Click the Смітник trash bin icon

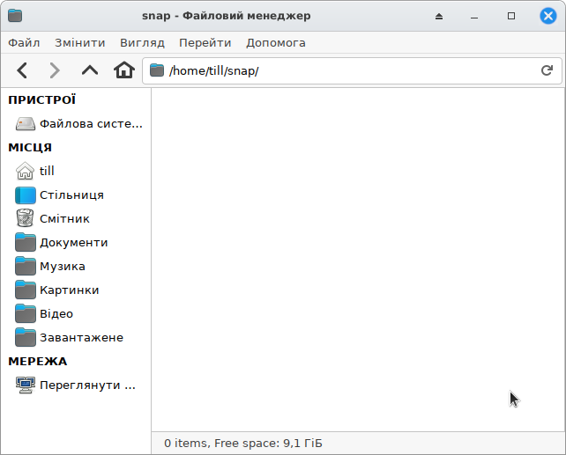tap(25, 218)
